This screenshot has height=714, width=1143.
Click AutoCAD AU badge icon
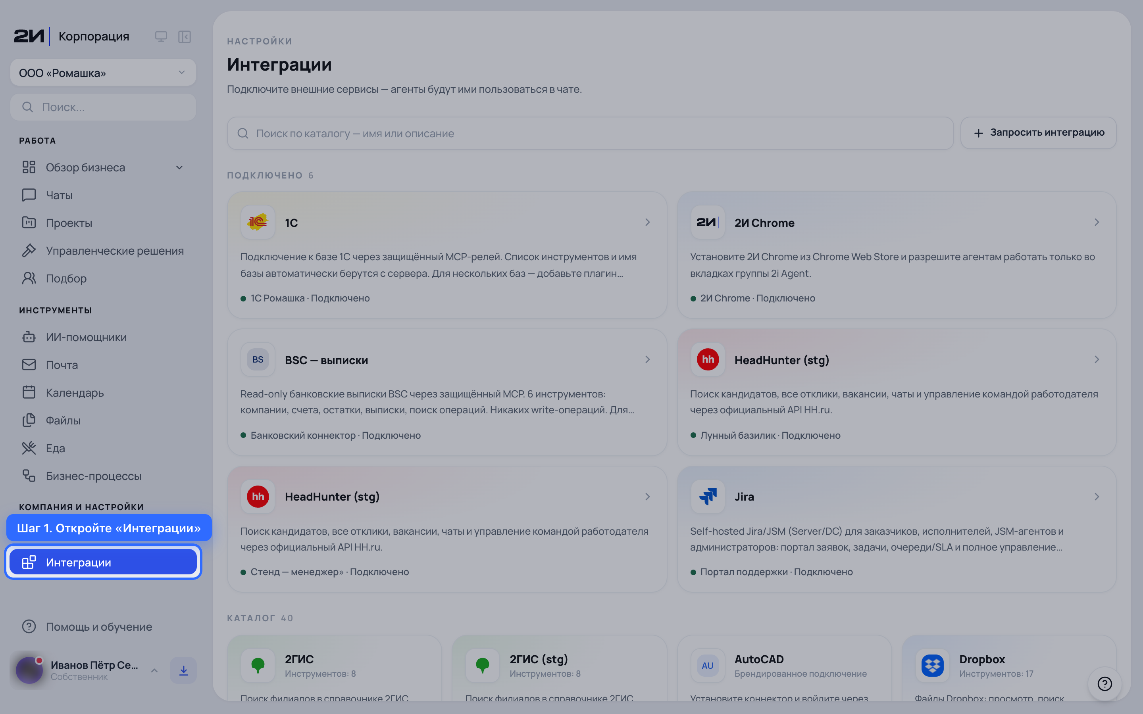(x=708, y=666)
